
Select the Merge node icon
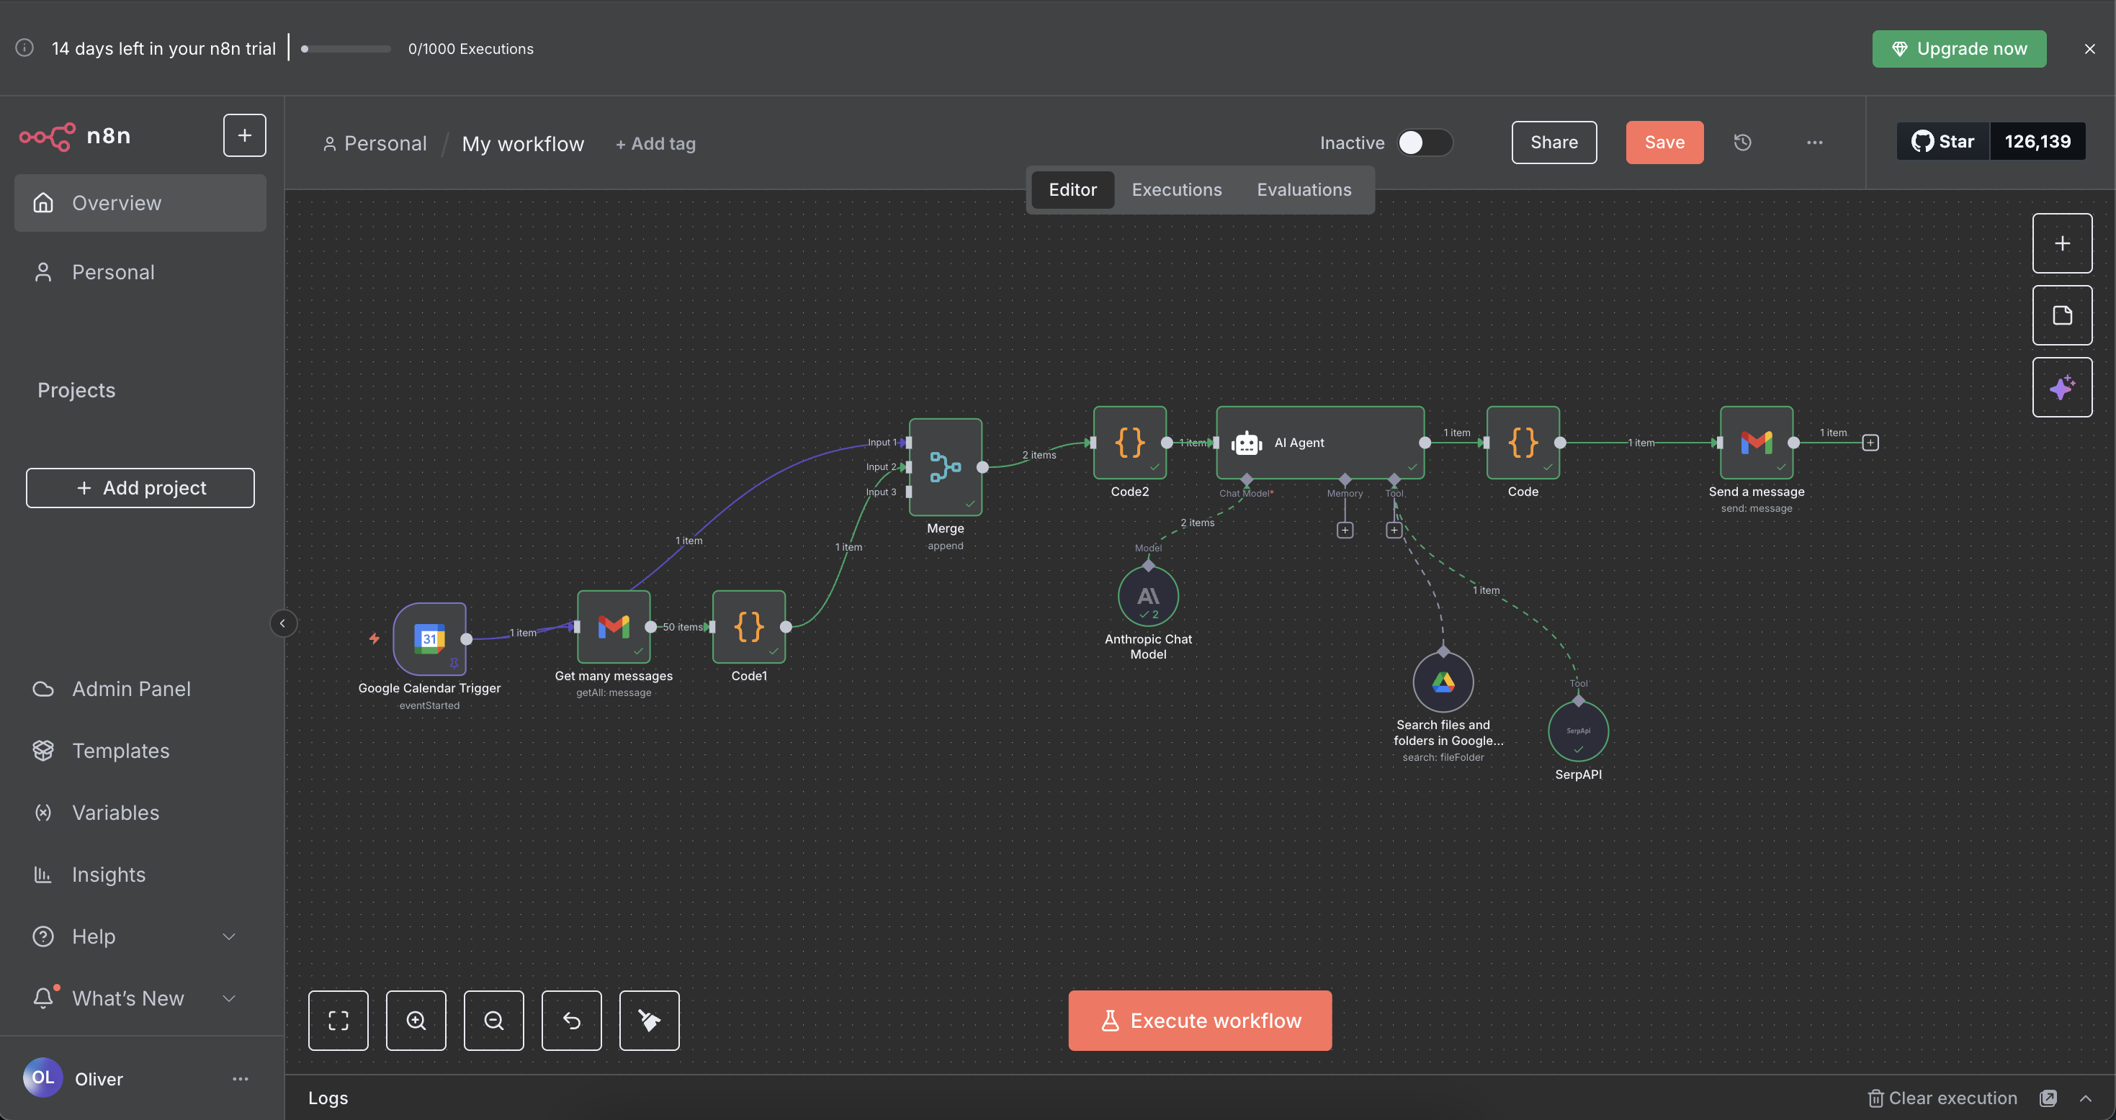[x=945, y=466]
